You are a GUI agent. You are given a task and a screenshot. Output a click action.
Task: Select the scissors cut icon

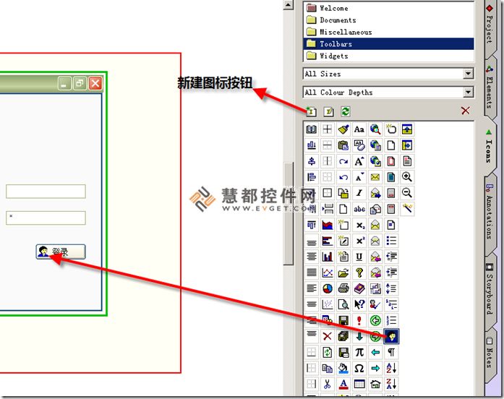pyautogui.click(x=328, y=384)
